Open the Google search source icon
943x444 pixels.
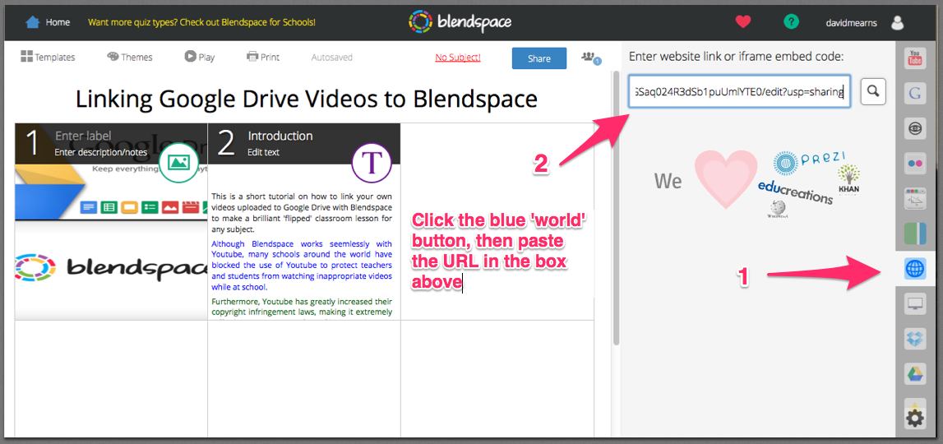(x=915, y=93)
